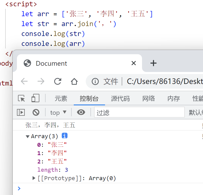The image size is (203, 195).
Task: Click the console input prompt
Action: click(x=107, y=188)
